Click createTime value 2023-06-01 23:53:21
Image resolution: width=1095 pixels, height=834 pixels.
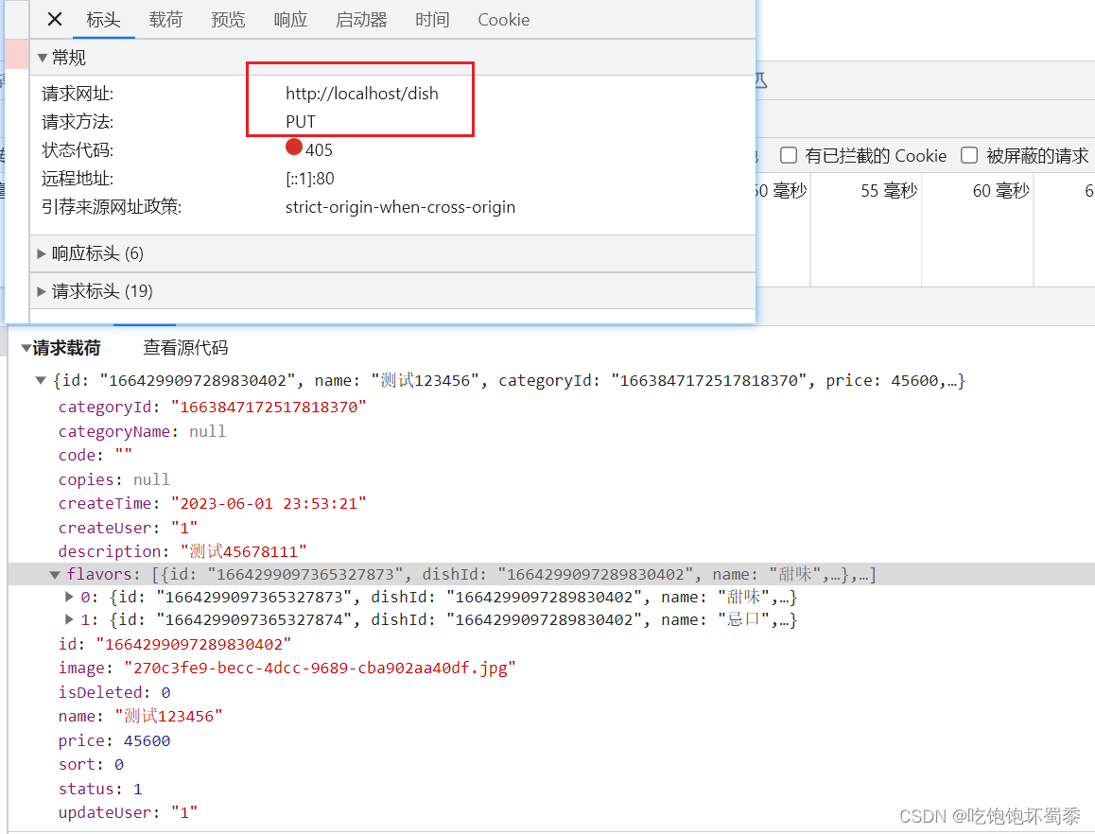click(x=269, y=504)
